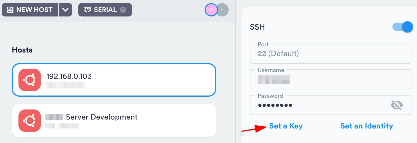This screenshot has height=143, width=417.
Task: Click the SERIAL port icon
Action: 87,10
